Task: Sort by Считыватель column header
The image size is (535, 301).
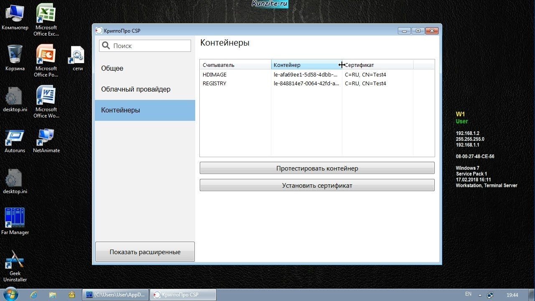Action: pyautogui.click(x=235, y=65)
